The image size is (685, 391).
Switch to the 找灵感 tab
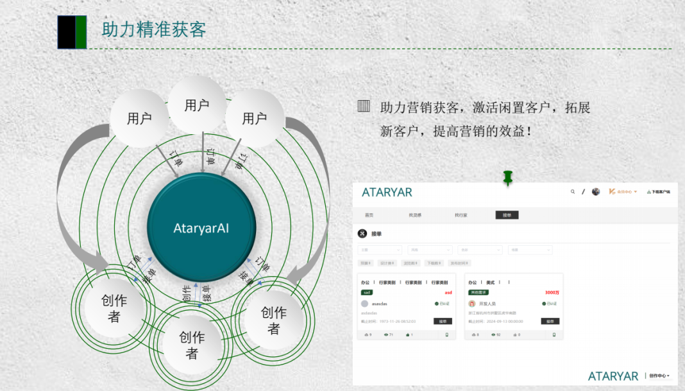click(x=415, y=215)
